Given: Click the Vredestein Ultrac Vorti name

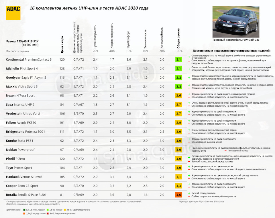Looking at the screenshot, I should click(x=23, y=114).
